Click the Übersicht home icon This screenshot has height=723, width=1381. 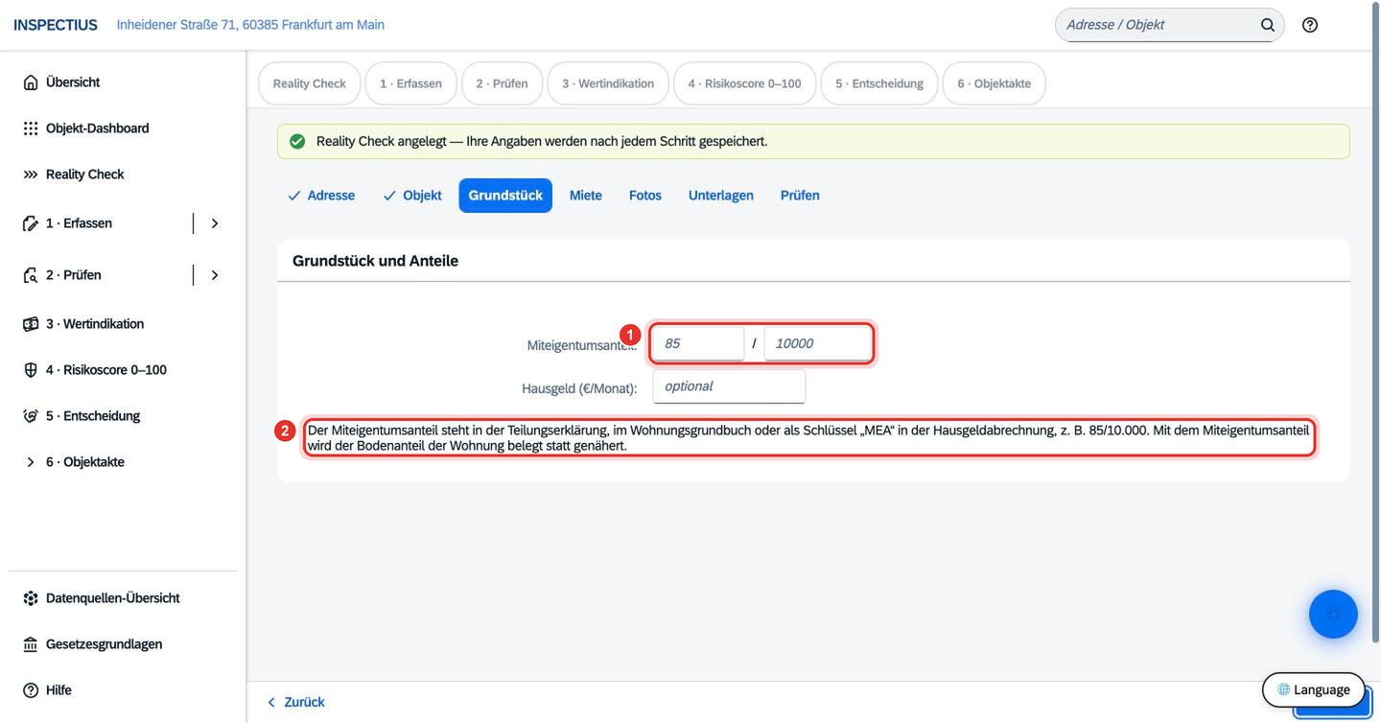point(31,82)
